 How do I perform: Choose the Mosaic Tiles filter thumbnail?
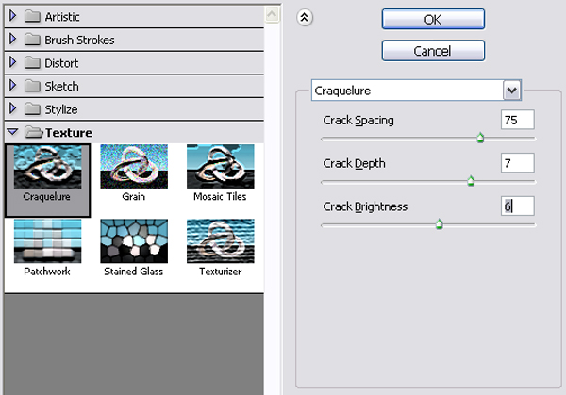pos(221,167)
